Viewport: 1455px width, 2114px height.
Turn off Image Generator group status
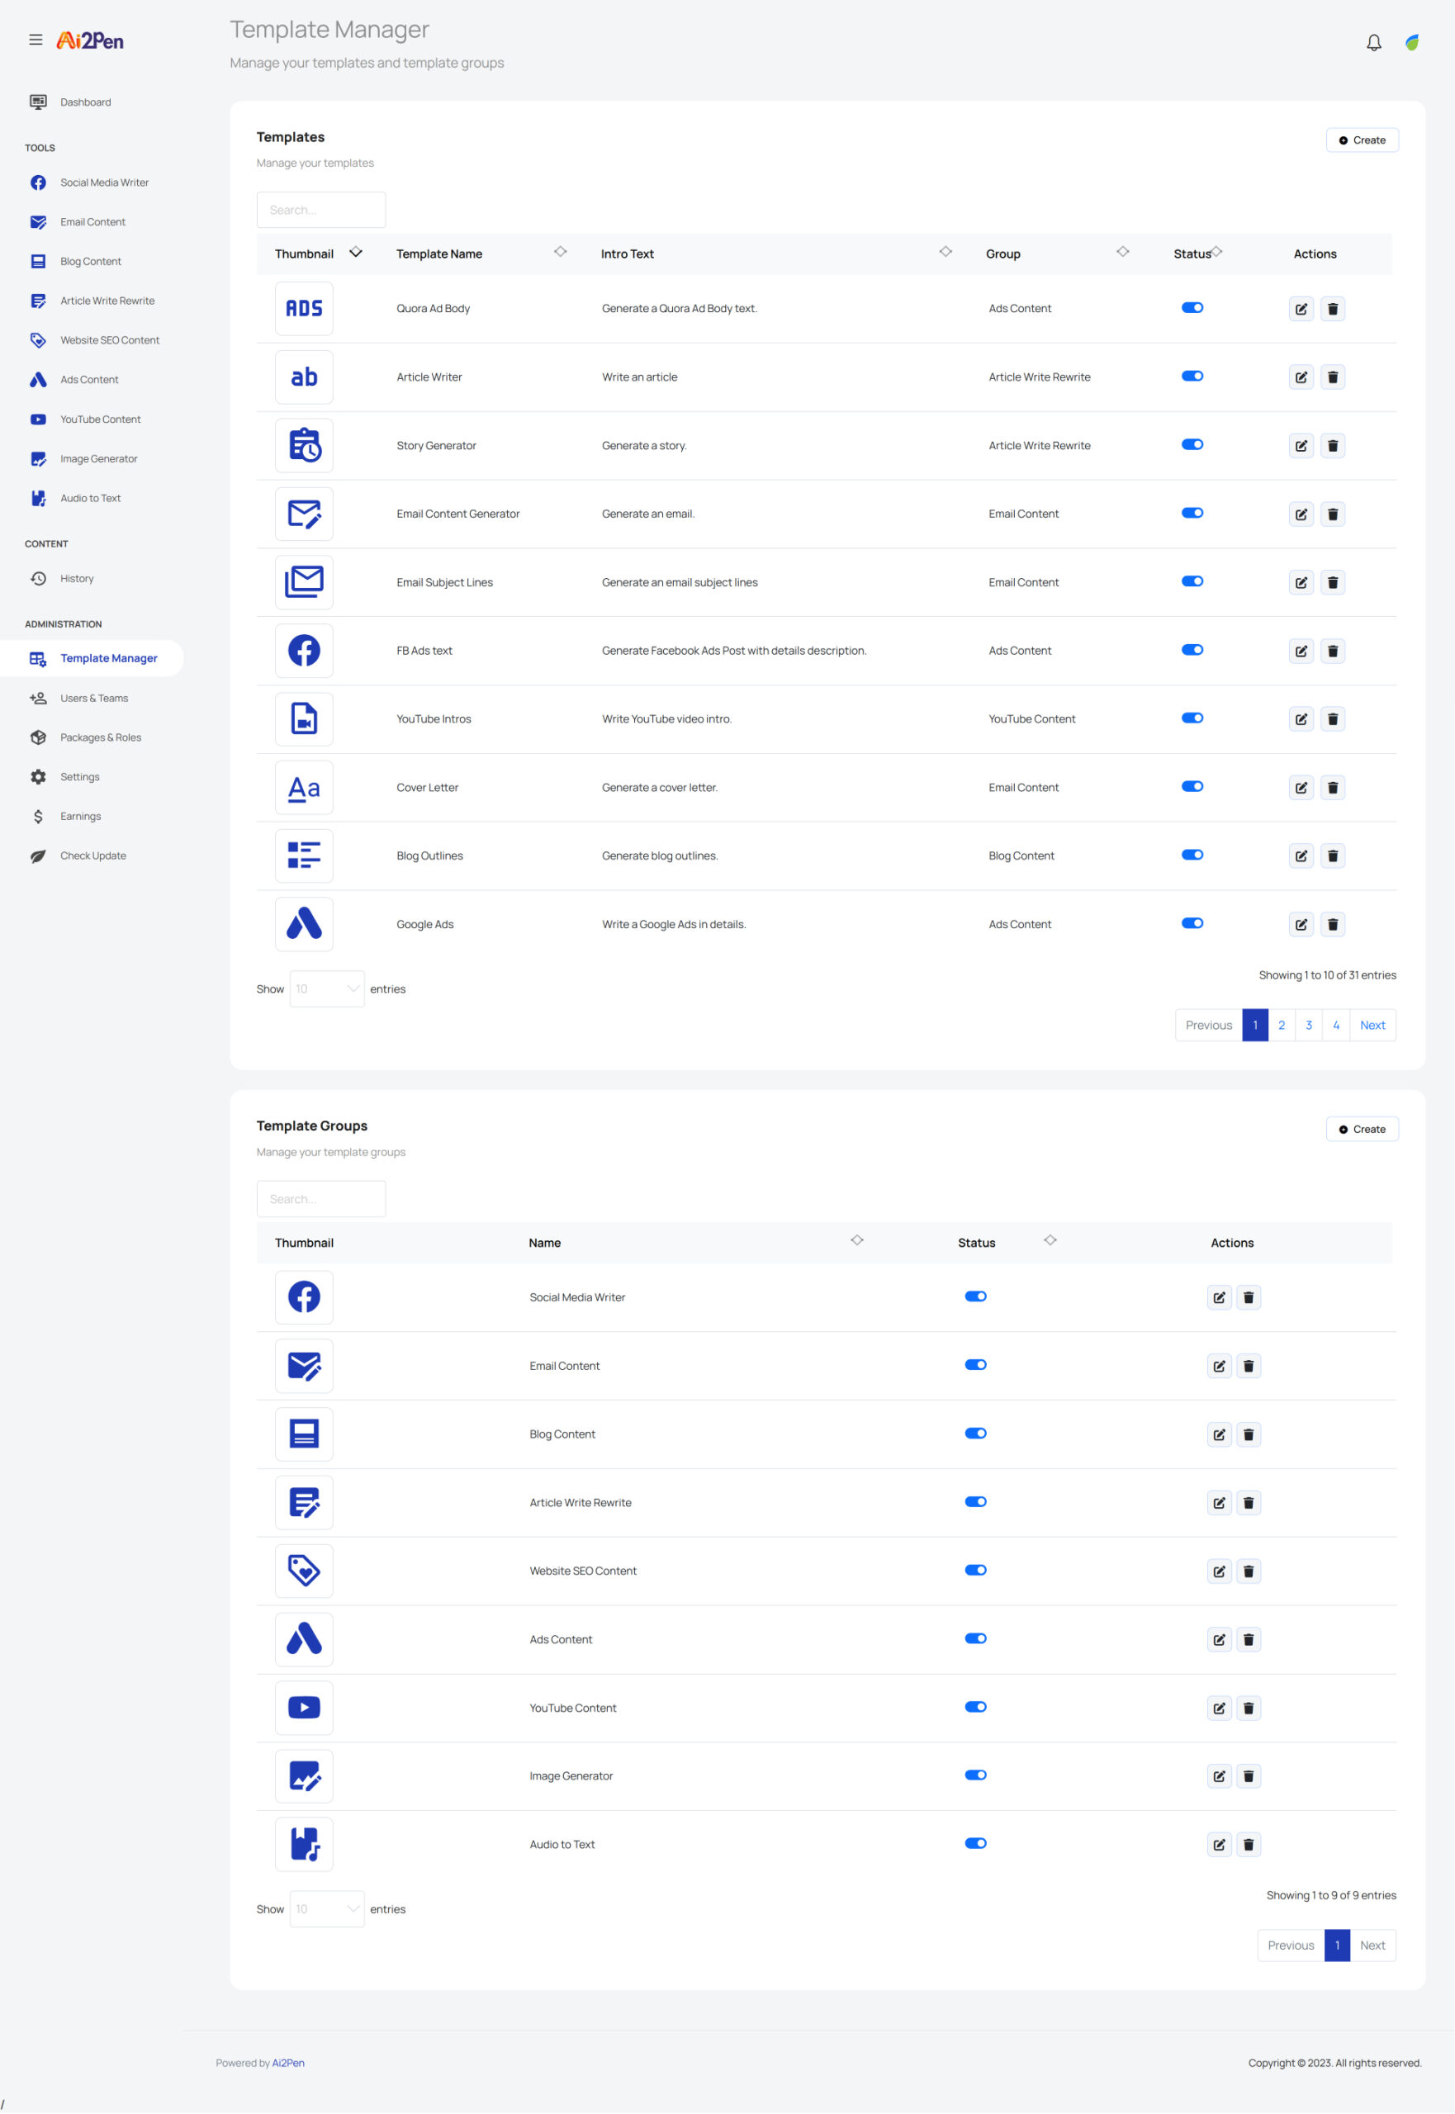pyautogui.click(x=975, y=1775)
